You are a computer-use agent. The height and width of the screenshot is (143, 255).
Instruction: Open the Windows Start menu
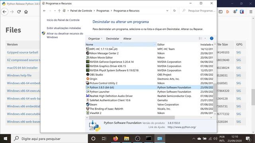(5, 139)
